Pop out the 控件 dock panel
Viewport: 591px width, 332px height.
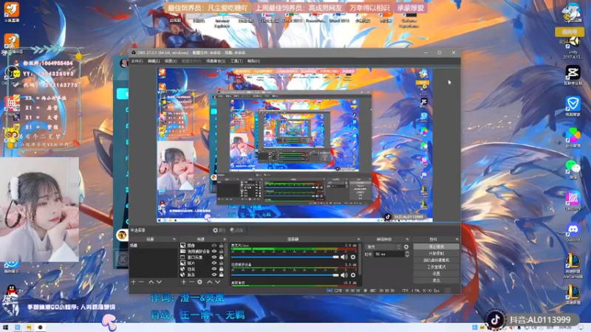point(457,239)
